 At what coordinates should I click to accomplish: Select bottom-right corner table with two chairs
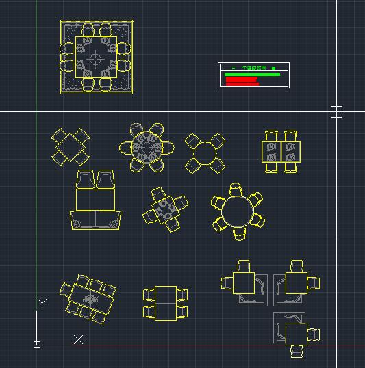click(x=297, y=335)
